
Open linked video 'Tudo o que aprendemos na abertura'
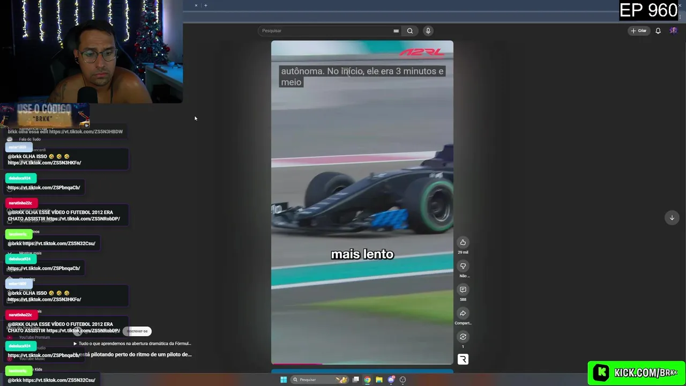(x=132, y=344)
